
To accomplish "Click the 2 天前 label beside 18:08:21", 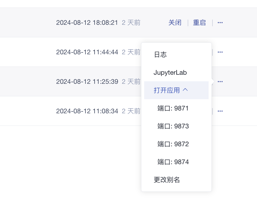I will pos(131,23).
